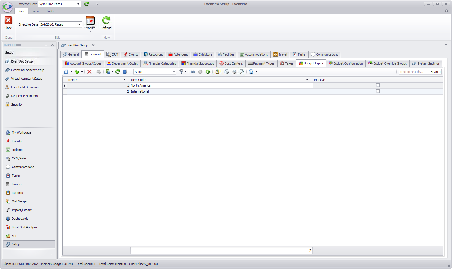Select Setup in bottom navigation
Image resolution: width=452 pixels, height=269 pixels.
pos(29,244)
